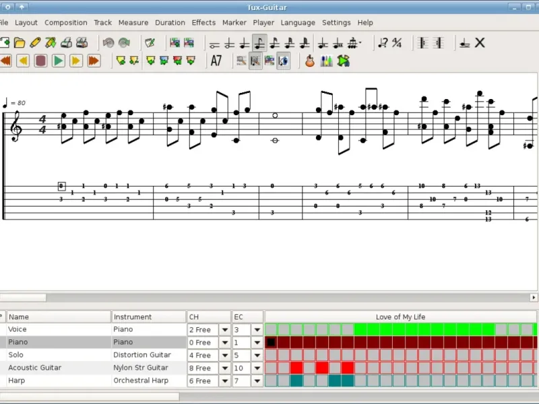The height and width of the screenshot is (404, 539).
Task: Jump to last measure double-right arrows
Action: (94, 61)
